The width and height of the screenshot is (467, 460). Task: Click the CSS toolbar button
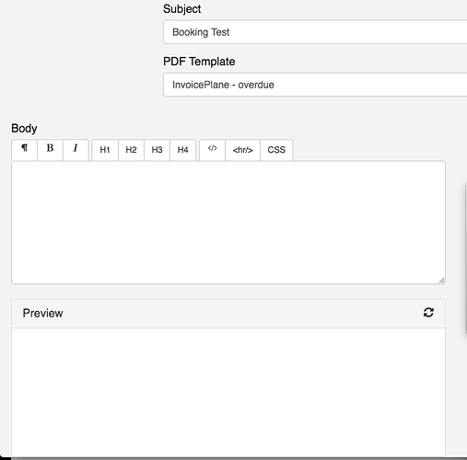click(x=276, y=150)
